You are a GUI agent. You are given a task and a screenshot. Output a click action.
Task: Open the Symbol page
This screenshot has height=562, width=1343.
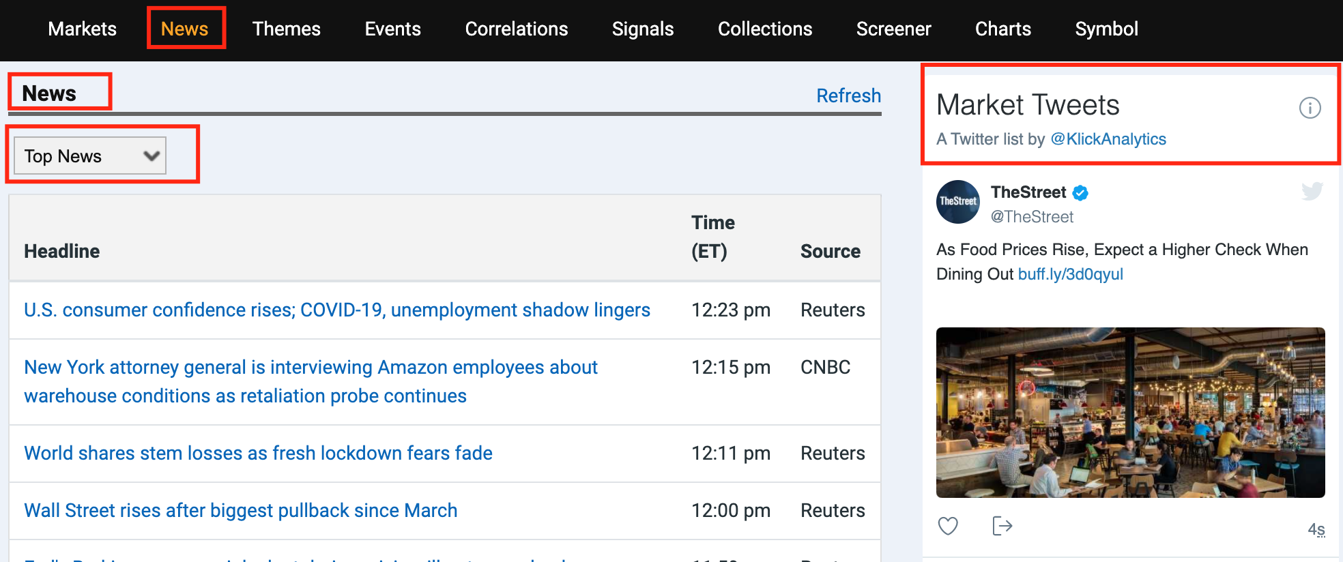1106,29
